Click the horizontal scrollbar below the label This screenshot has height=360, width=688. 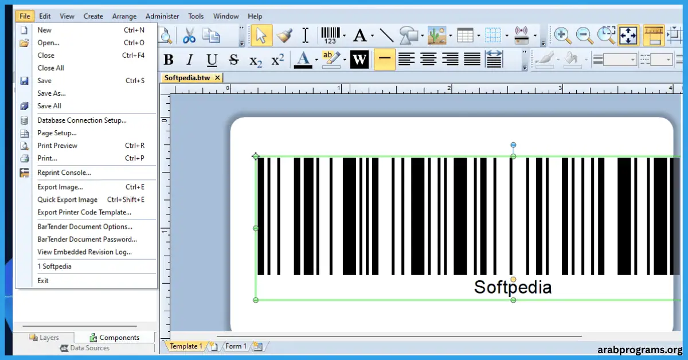click(399, 337)
